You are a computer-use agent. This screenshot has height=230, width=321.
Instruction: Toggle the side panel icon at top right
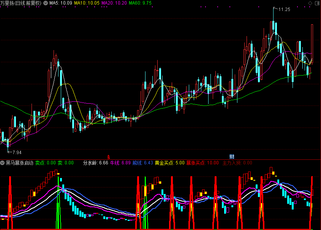point(317,3)
